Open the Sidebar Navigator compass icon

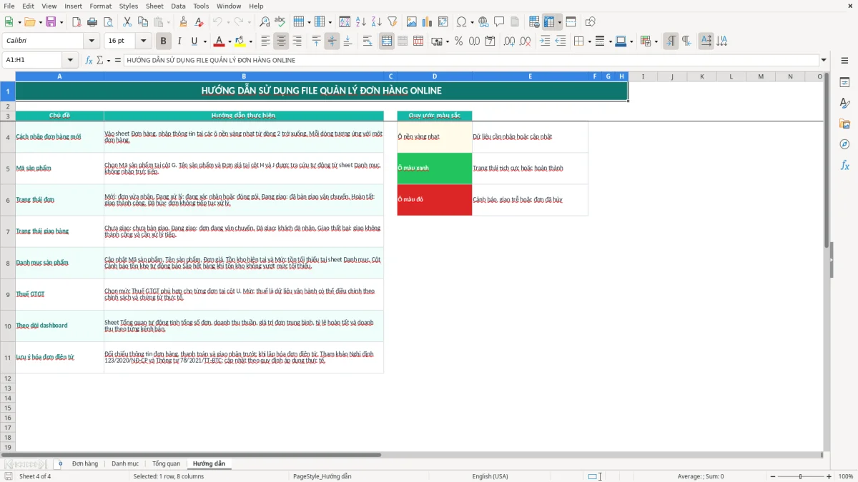tap(844, 144)
